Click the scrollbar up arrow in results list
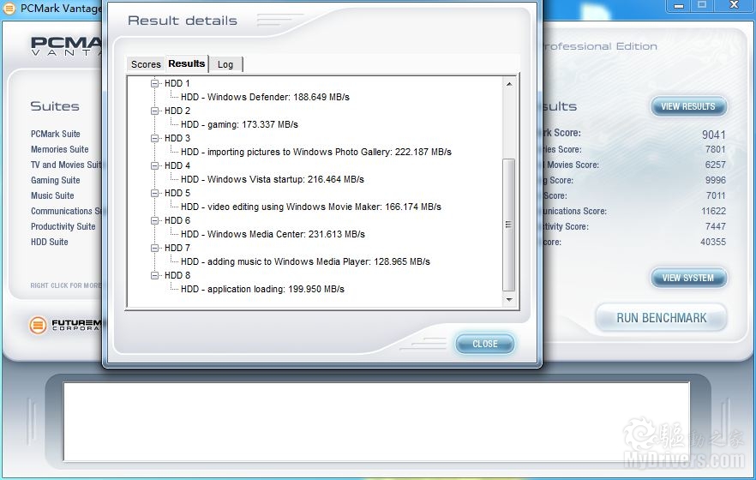Viewport: 756px width, 480px height. coord(508,84)
